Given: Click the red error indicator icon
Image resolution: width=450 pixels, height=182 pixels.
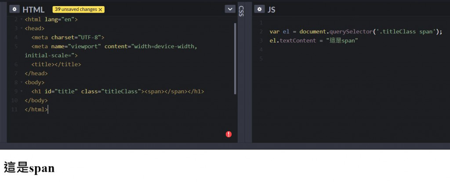Looking at the screenshot, I should click(229, 134).
